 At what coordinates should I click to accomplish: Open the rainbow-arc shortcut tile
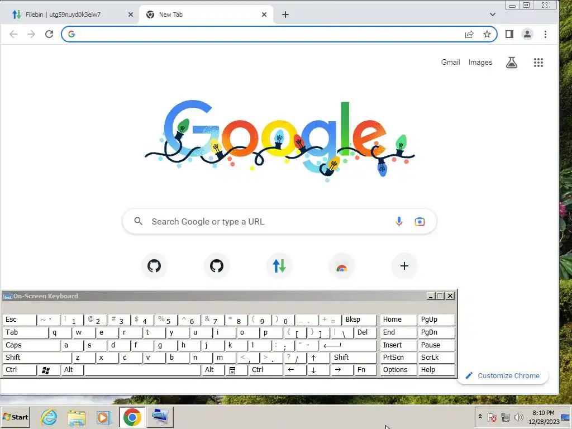[342, 266]
